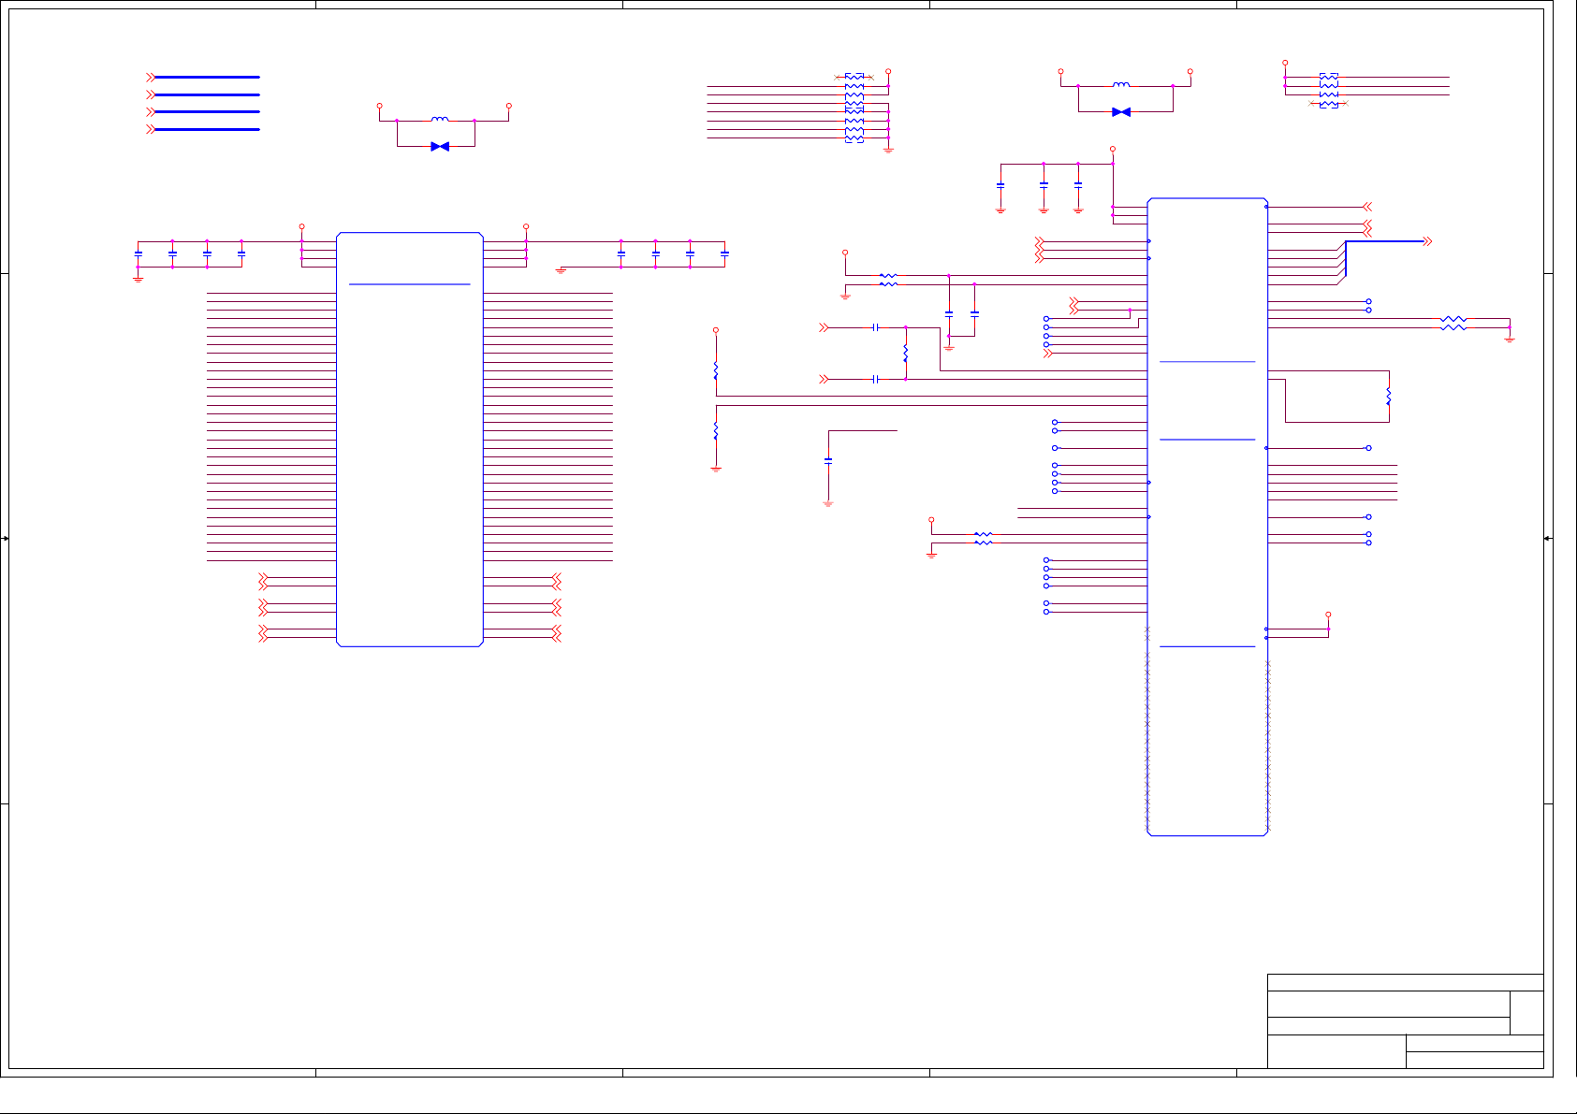Select the ground symbol under the vertical divider
Viewport: 1577px width, 1114px height.
click(716, 470)
